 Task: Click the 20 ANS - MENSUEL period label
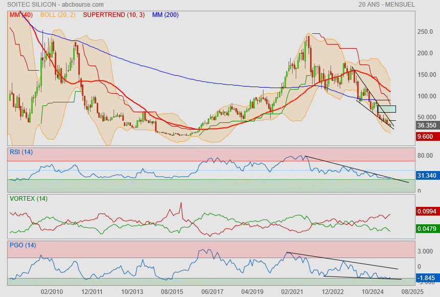coord(387,5)
